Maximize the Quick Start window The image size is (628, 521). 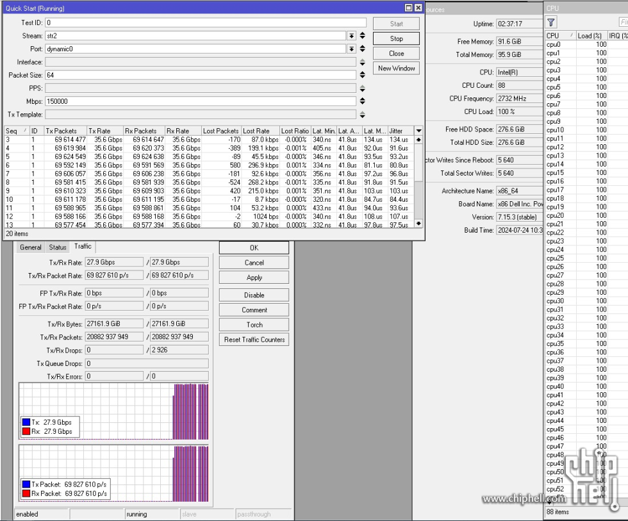[409, 8]
